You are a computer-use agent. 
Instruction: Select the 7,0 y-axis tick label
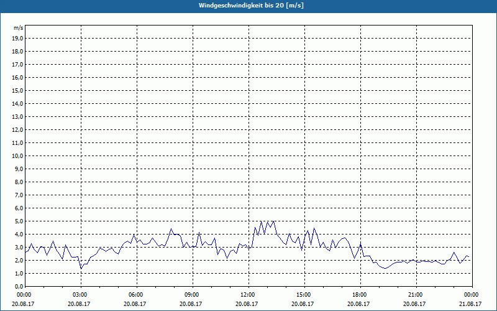click(19, 195)
